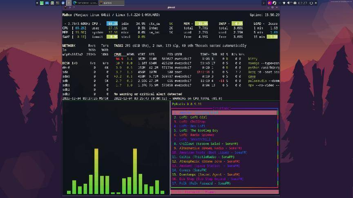
Task: Open the orange-purple flame tray icon
Action: (x=270, y=3)
